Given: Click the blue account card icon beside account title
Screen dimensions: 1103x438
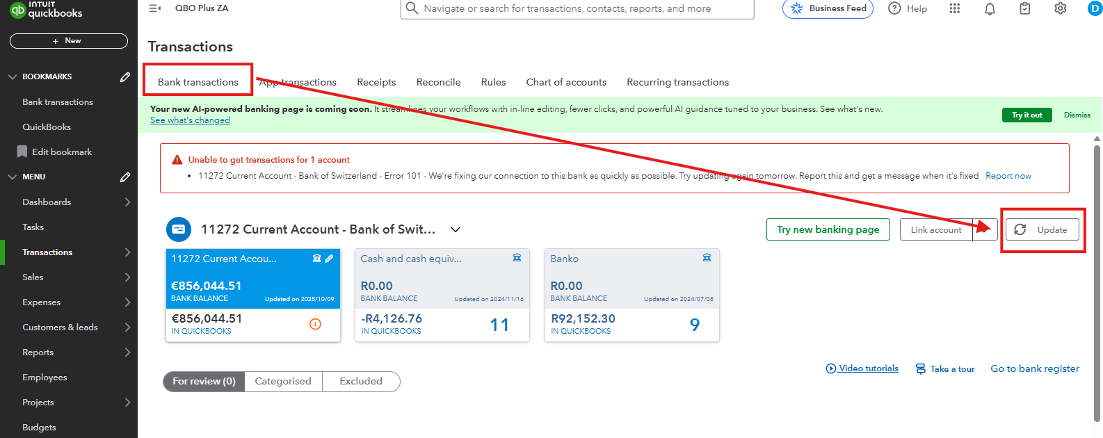Looking at the screenshot, I should coord(179,229).
